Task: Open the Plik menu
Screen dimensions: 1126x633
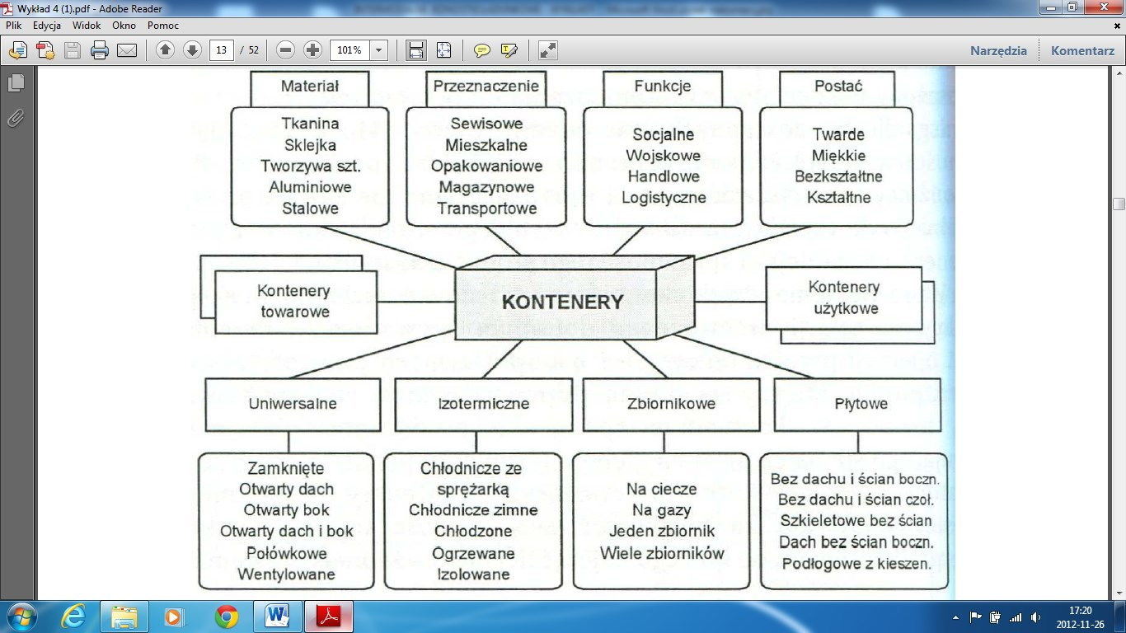Action: [x=13, y=26]
